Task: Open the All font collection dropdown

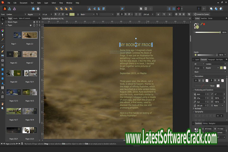Action: pos(199,64)
